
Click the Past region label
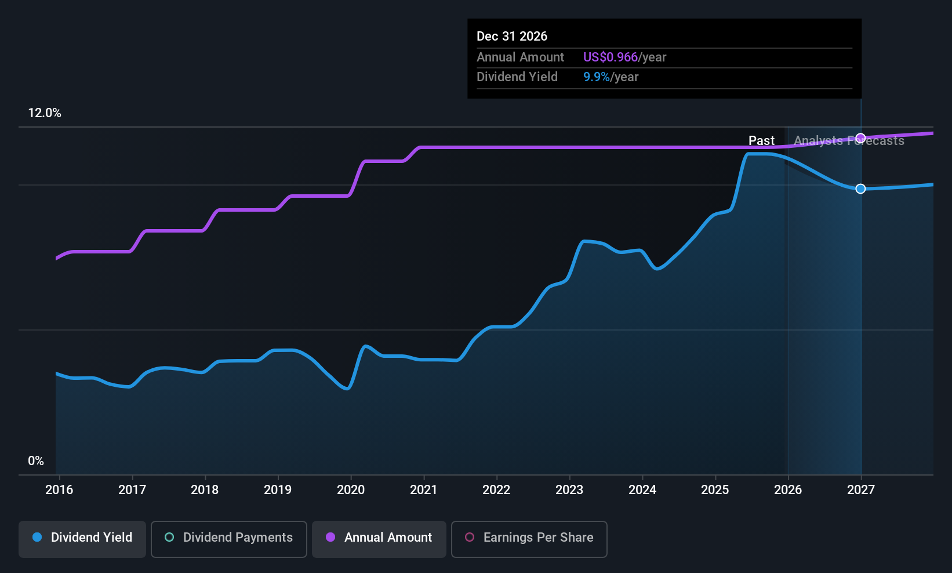761,140
